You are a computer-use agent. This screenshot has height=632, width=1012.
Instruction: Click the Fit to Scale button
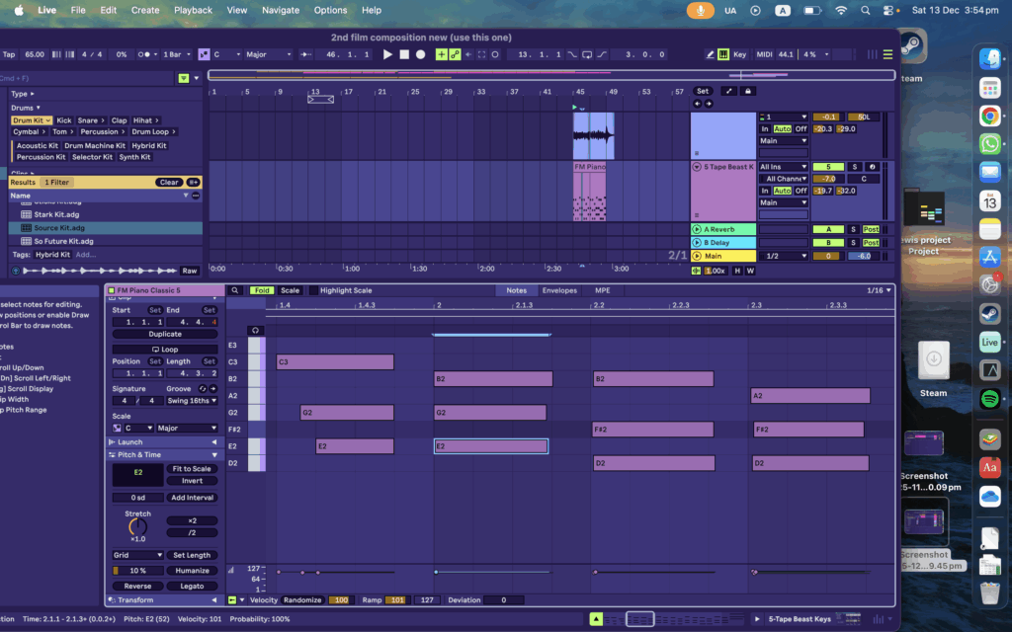[192, 469]
